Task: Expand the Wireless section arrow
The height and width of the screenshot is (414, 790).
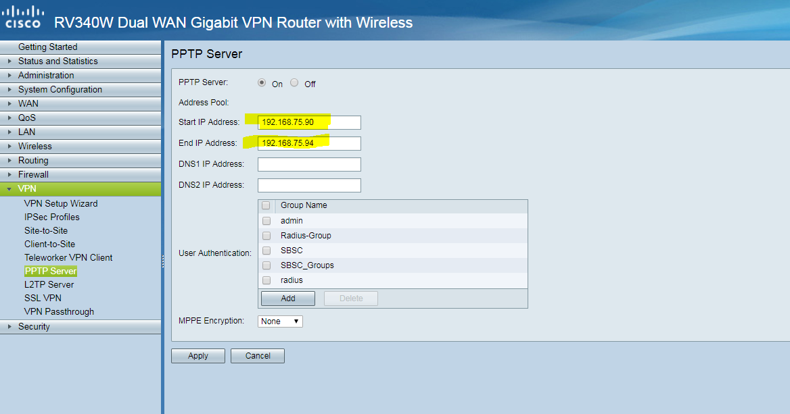Action: point(9,146)
